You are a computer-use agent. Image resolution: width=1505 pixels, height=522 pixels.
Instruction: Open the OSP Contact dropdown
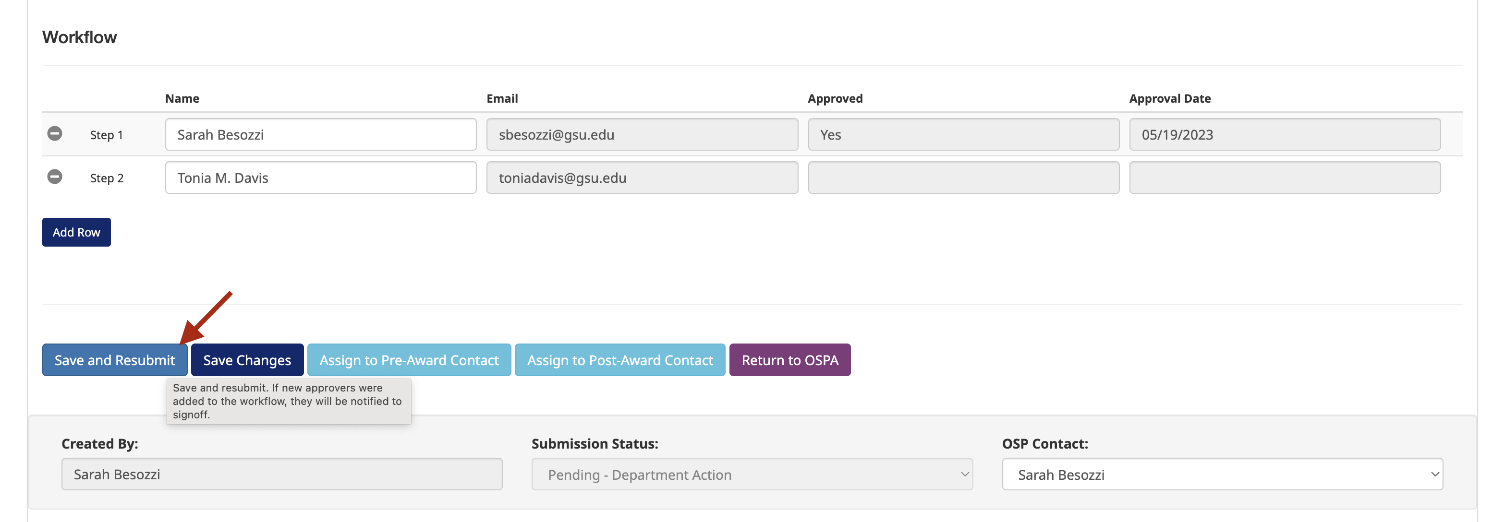[x=1222, y=475]
